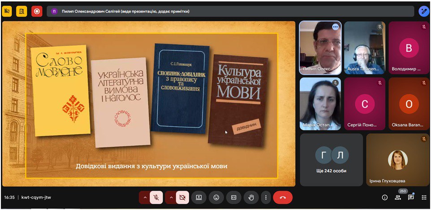Raise your hand in the meeting

[x=251, y=197]
